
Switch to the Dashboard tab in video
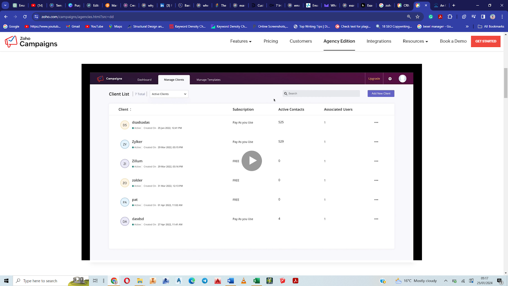144,80
